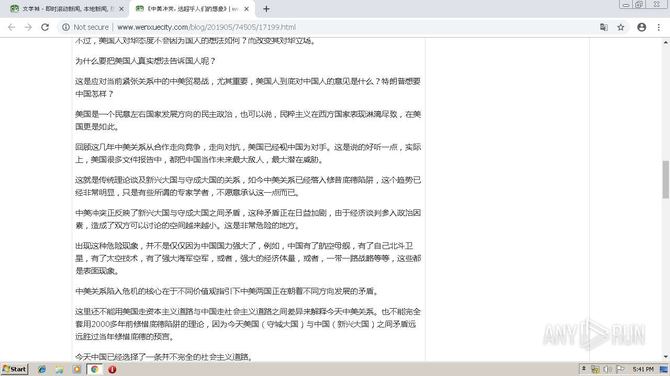Viewport: 670px width, 376px height.
Task: Click sentence 今天中国已经选择了一条
Action: 165,357
